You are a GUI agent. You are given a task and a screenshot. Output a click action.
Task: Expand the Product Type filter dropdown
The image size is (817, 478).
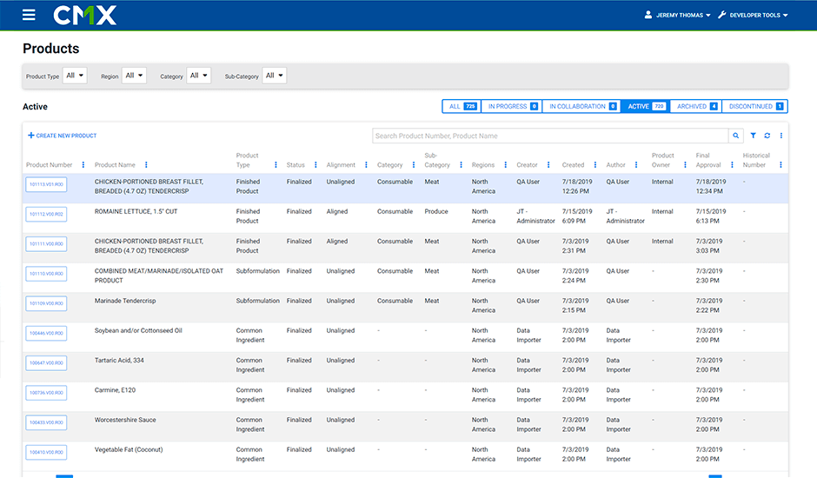pyautogui.click(x=75, y=76)
